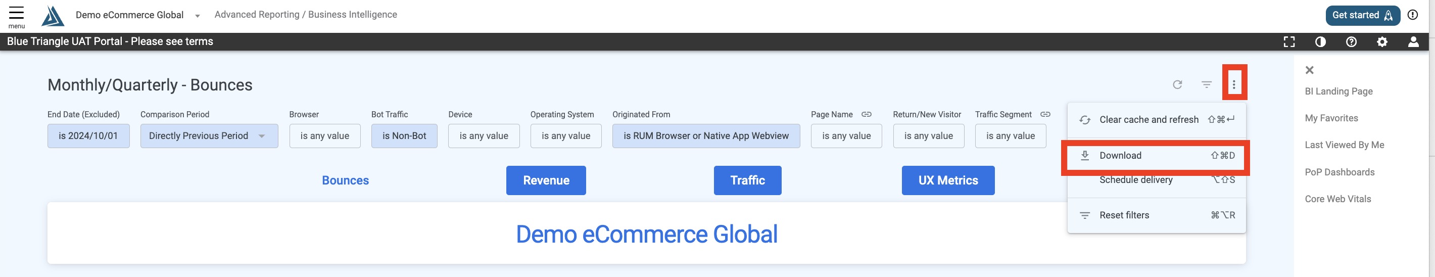Open Bot Traffic filter is Non-Bot
The width and height of the screenshot is (1435, 277).
pyautogui.click(x=404, y=136)
